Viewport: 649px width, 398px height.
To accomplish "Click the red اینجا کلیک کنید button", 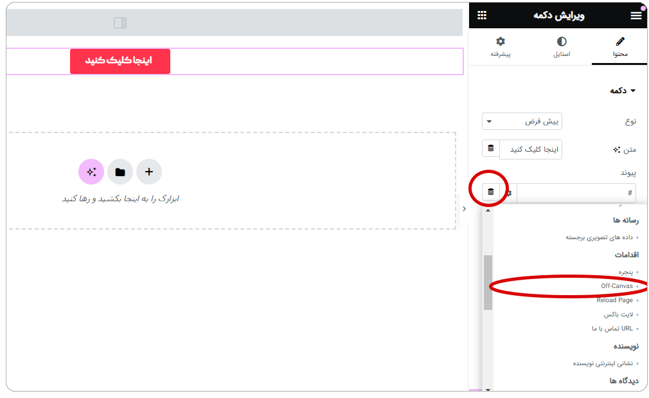I will pos(120,61).
